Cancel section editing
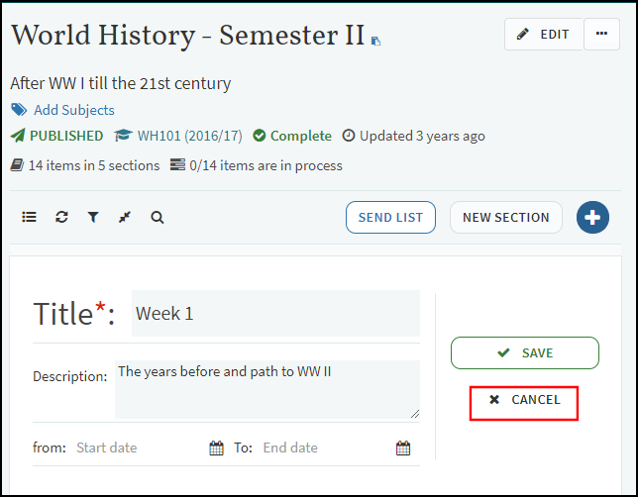 click(x=524, y=401)
